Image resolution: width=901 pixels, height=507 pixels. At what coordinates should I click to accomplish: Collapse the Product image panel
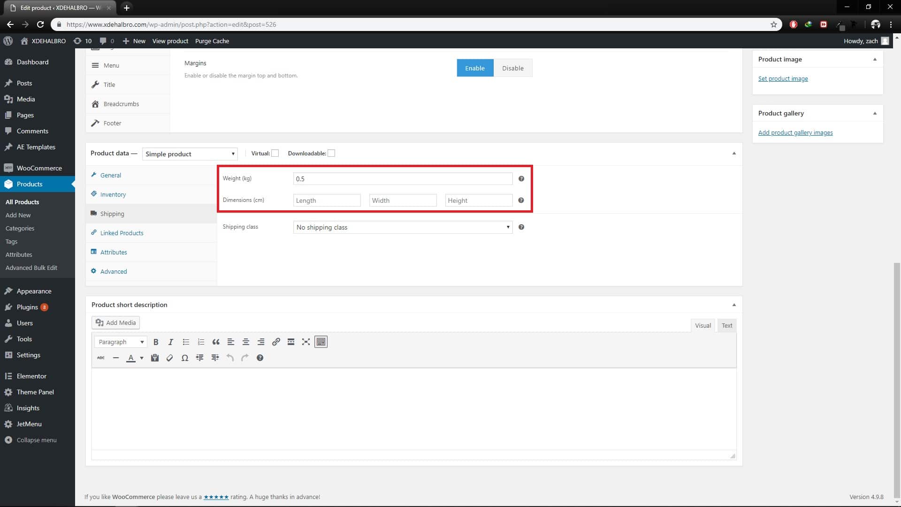875,59
